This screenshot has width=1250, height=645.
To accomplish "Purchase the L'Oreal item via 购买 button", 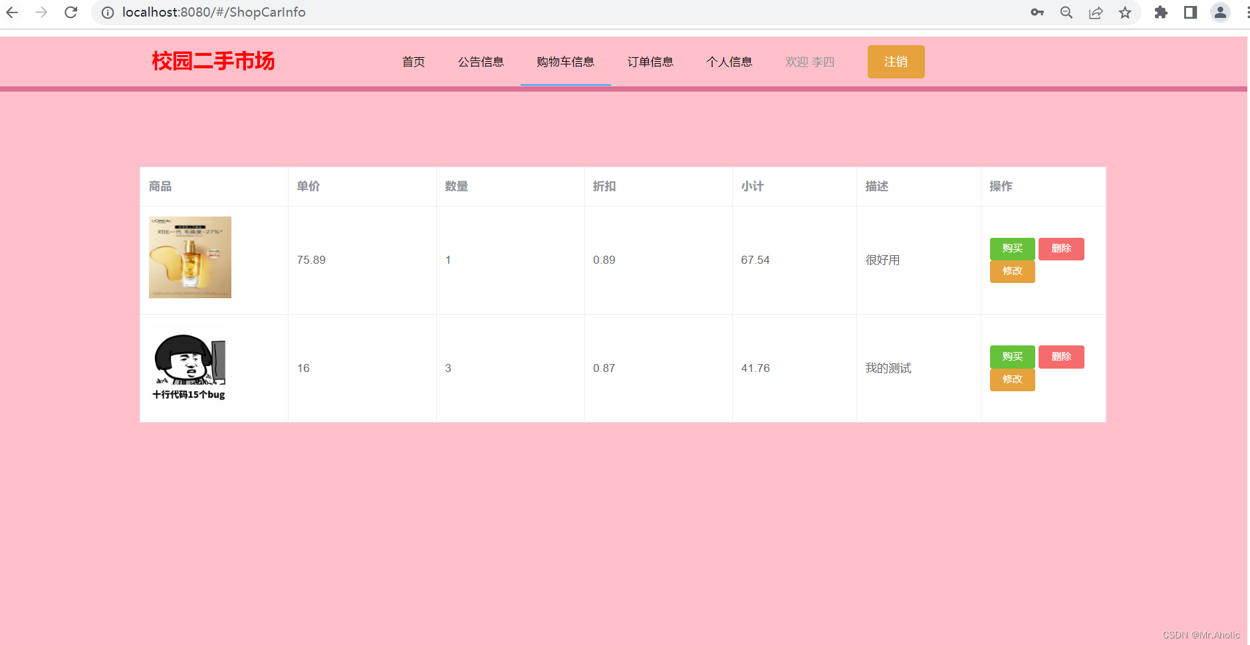I will (x=1012, y=248).
